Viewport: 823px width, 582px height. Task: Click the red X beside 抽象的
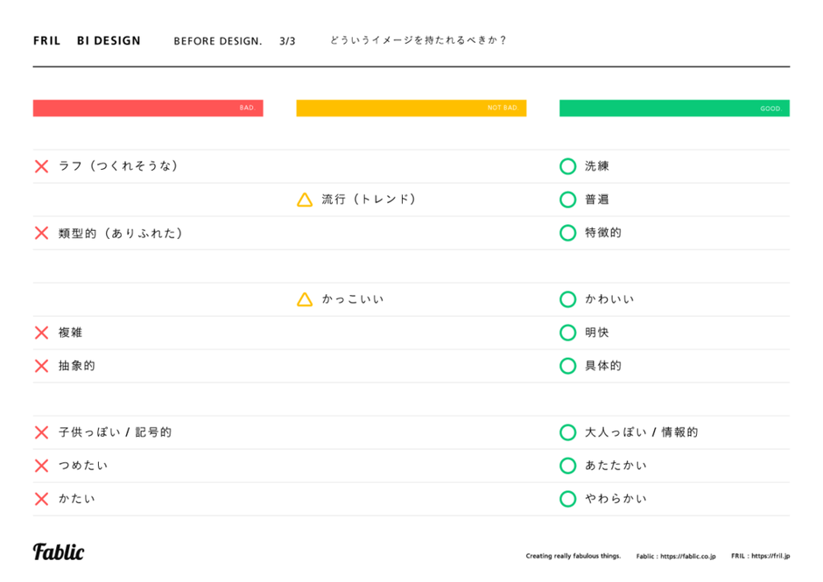[x=41, y=366]
